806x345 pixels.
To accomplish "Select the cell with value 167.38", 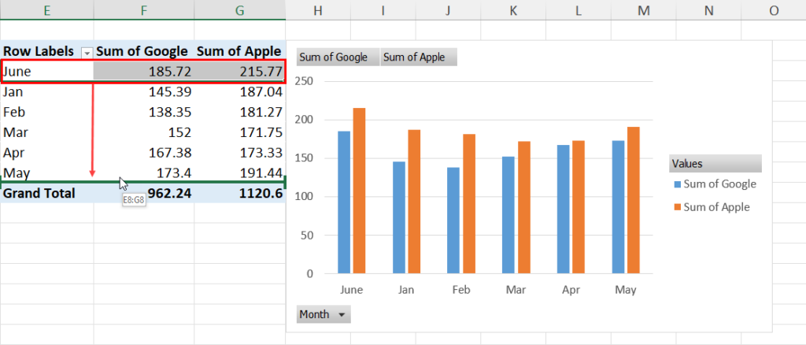I will click(144, 153).
